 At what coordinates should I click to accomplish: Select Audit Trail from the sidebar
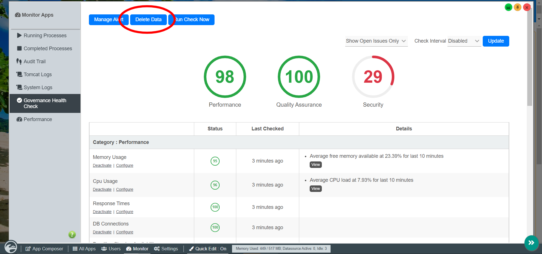coord(34,62)
